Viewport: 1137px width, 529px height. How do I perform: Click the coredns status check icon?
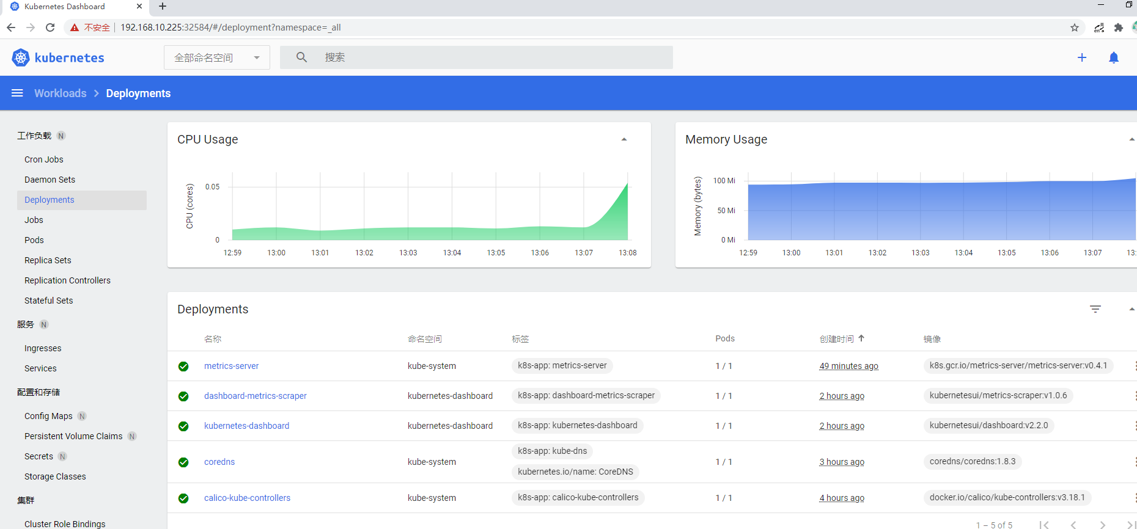click(x=183, y=462)
